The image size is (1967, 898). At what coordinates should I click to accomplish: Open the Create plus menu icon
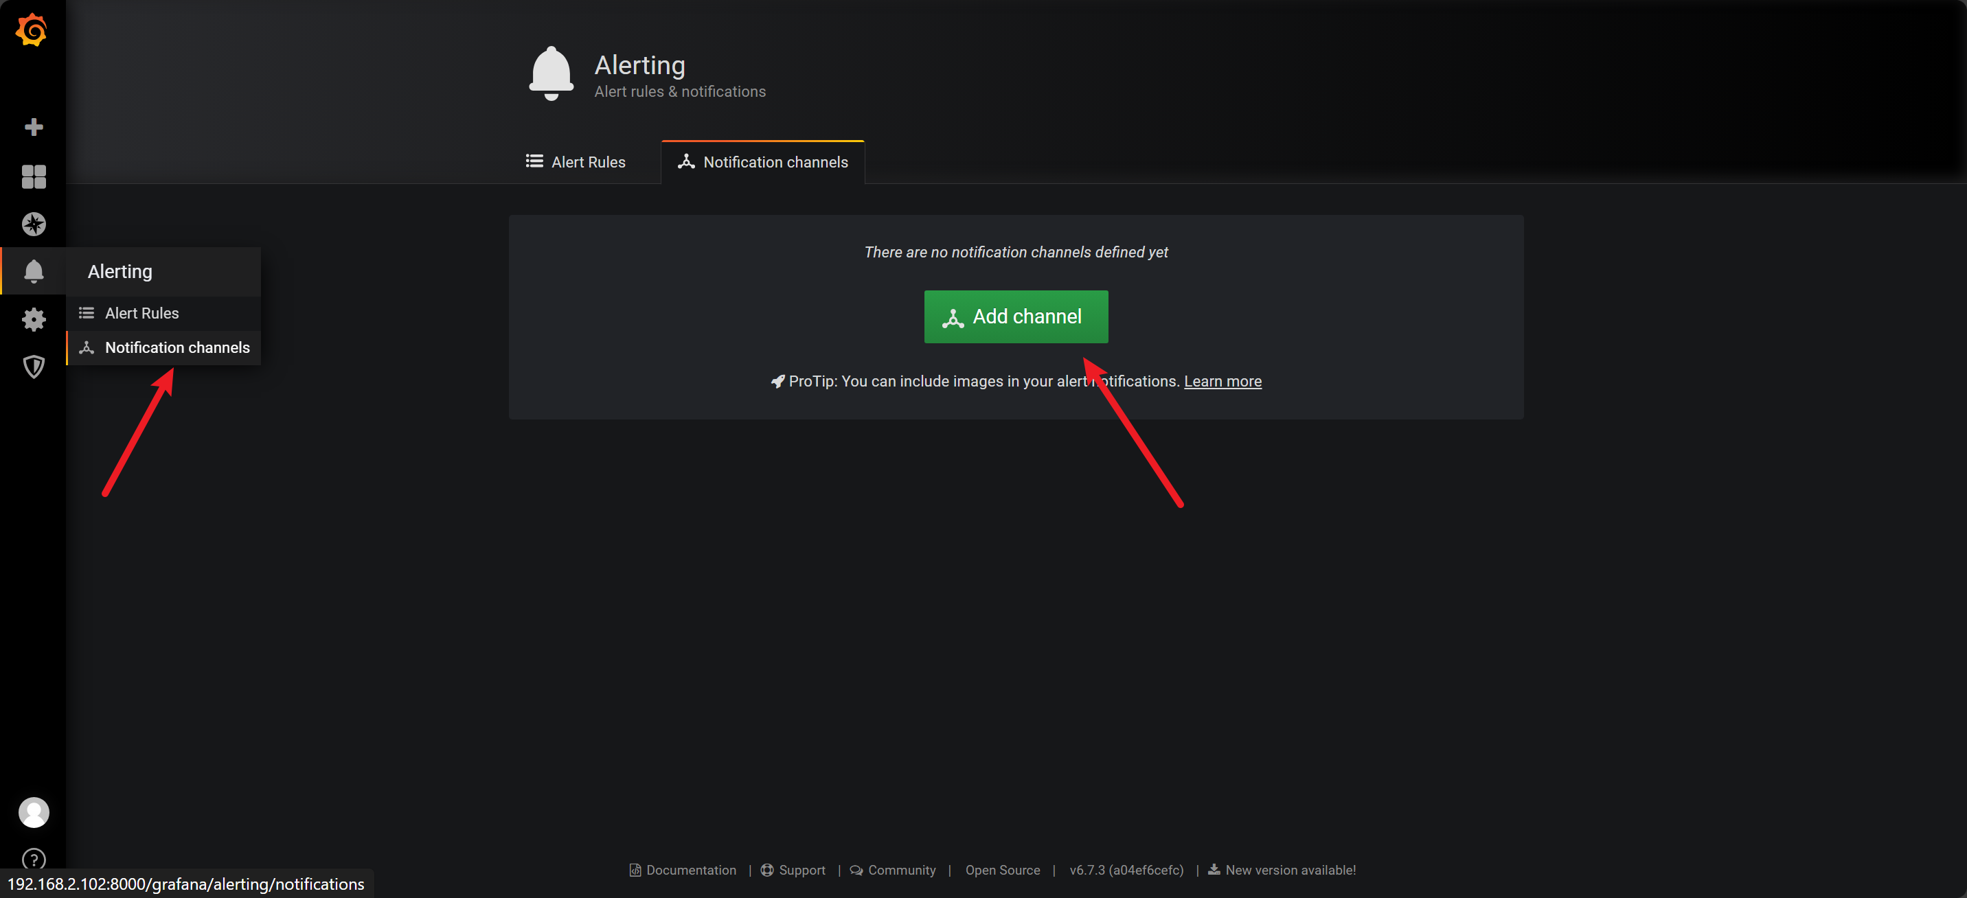coord(34,127)
